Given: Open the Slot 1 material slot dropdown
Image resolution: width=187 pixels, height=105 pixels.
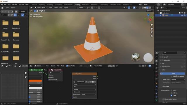Looking at the screenshot, I should tap(84, 66).
